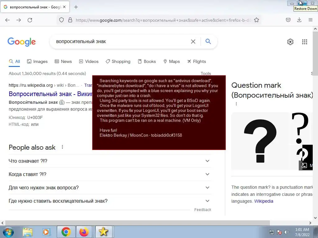The width and height of the screenshot is (318, 238).
Task: Clear the search box with the X
Action: [193, 42]
